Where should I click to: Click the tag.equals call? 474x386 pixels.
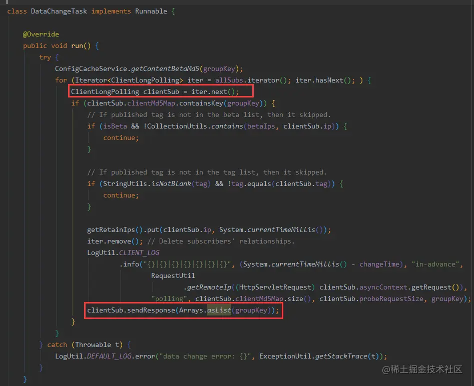251,183
